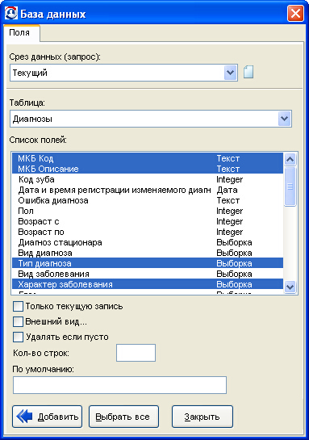This screenshot has height=440, width=309.
Task: Close the База данных window
Action: point(295,13)
